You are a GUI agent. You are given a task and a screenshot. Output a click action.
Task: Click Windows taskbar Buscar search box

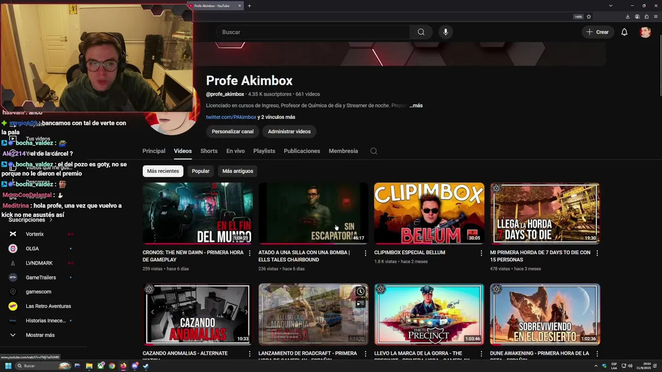[x=44, y=366]
